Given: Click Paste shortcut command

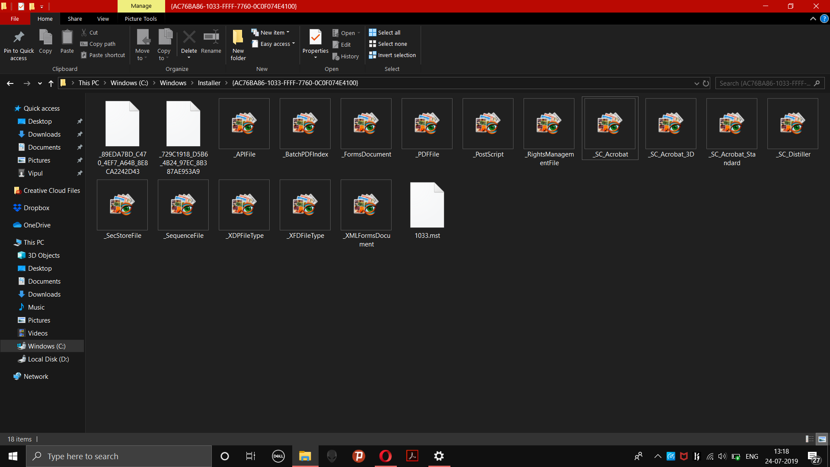Looking at the screenshot, I should coord(103,55).
